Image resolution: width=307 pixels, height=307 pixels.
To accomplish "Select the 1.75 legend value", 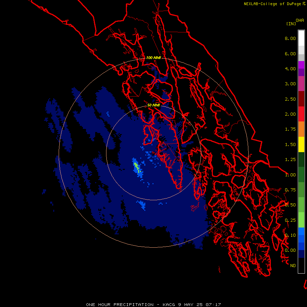I will [x=290, y=129].
